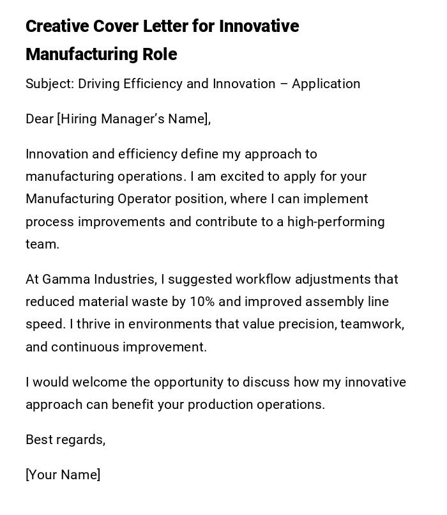Click the "[Hiring Manager's Name]" placeholder
The image size is (447, 515).
pos(133,119)
